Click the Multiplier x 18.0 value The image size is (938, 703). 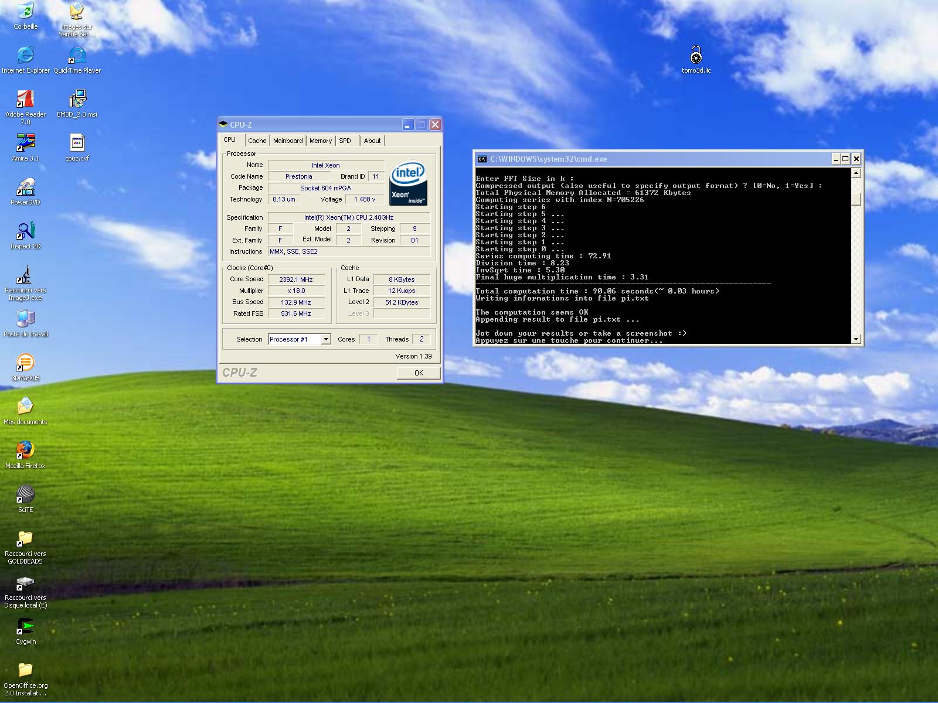click(296, 291)
